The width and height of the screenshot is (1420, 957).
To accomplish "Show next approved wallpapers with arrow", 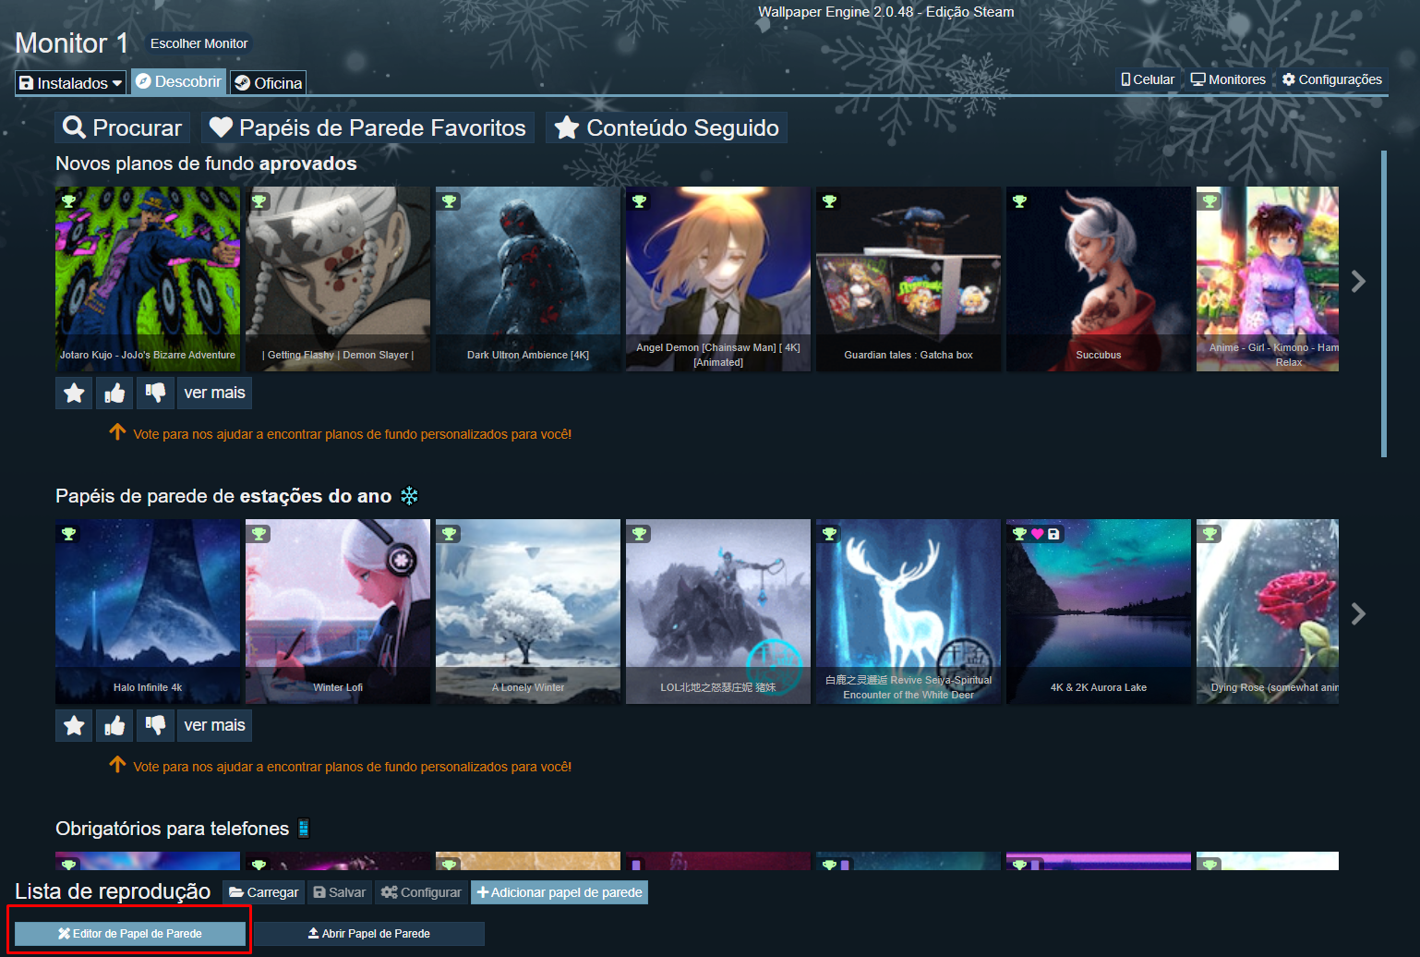I will point(1358,281).
